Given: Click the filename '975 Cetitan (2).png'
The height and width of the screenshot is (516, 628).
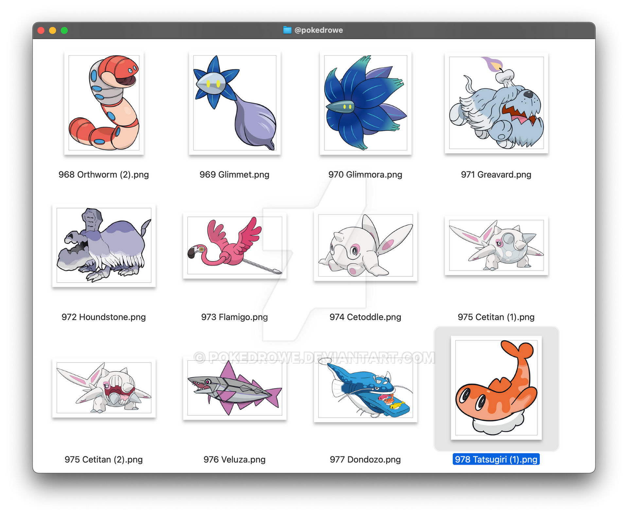Looking at the screenshot, I should 104,460.
